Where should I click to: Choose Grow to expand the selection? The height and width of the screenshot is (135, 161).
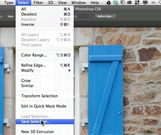point(45,81)
